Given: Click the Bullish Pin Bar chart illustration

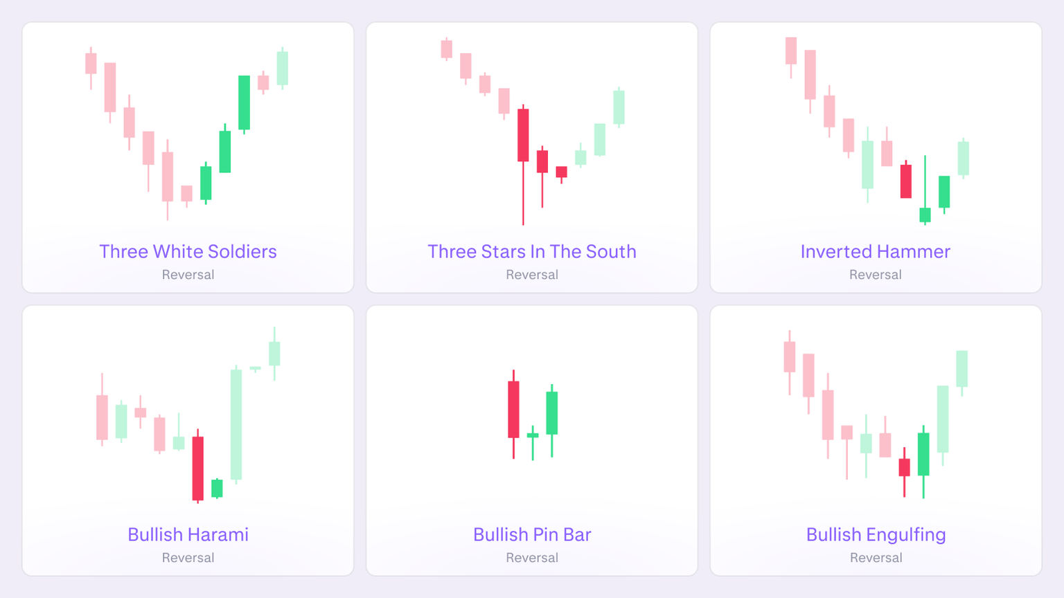Looking at the screenshot, I should [x=531, y=415].
